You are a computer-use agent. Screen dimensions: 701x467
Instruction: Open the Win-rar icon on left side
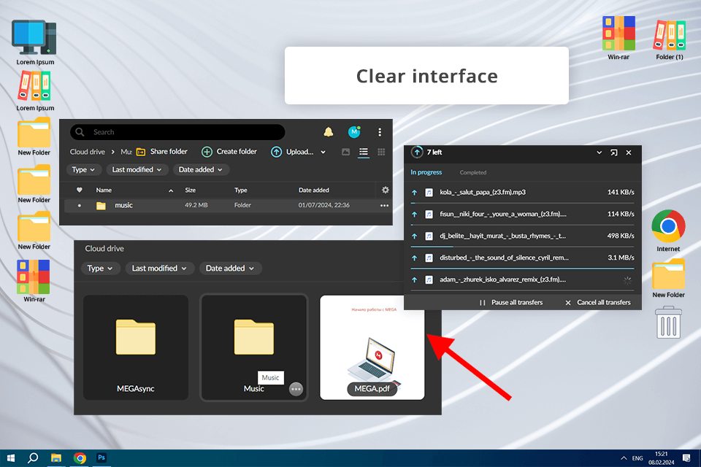pyautogui.click(x=34, y=281)
